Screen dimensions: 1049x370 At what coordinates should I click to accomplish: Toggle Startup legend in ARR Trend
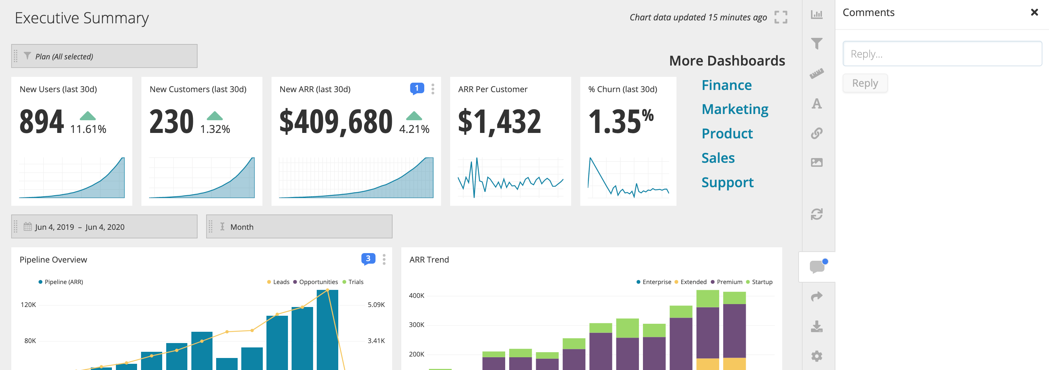click(759, 282)
